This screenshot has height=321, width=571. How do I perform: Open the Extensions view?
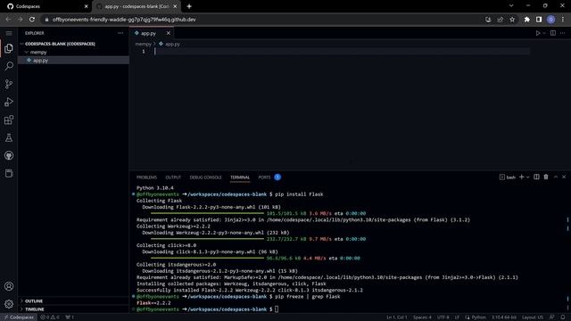pos(9,119)
